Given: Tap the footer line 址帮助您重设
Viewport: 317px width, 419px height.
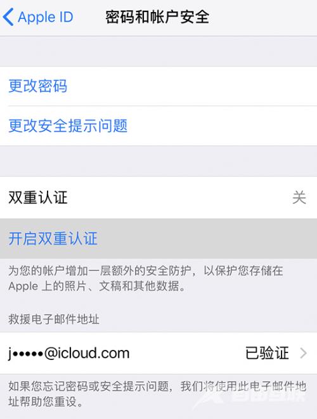Looking at the screenshot, I should coord(46,402).
